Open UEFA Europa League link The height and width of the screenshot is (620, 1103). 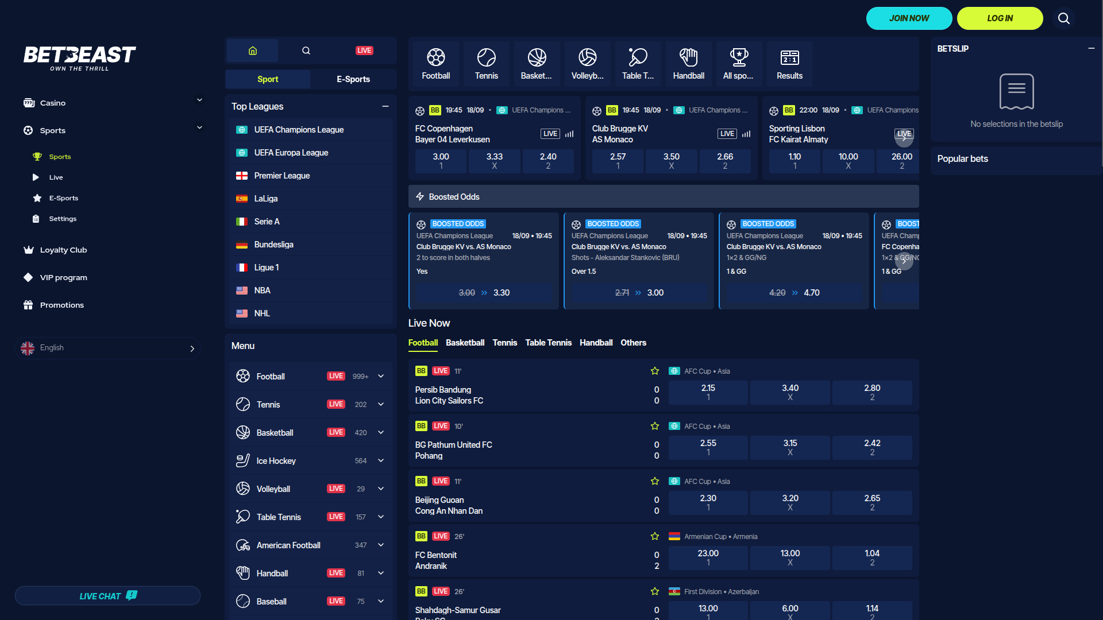(x=291, y=153)
